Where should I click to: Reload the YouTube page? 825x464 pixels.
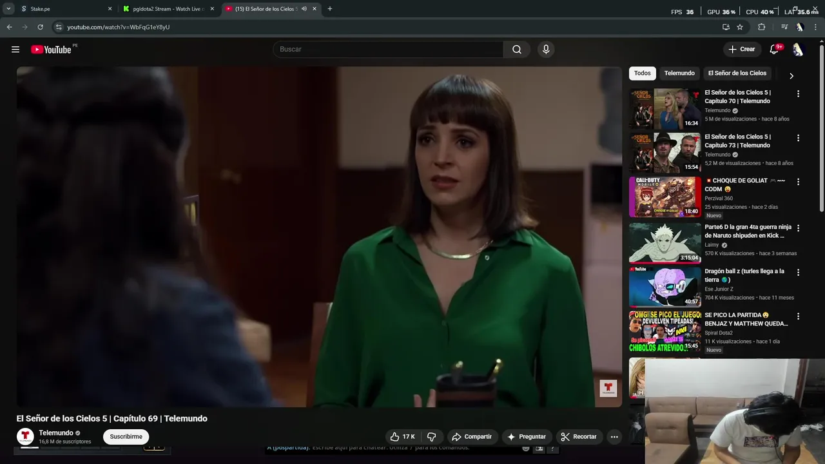point(40,27)
